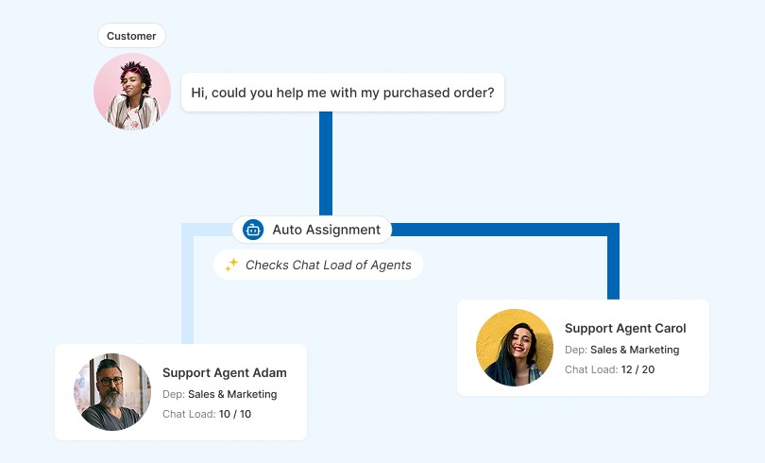This screenshot has height=463, width=765.
Task: Open the Support Agent Carol card
Action: coord(583,348)
